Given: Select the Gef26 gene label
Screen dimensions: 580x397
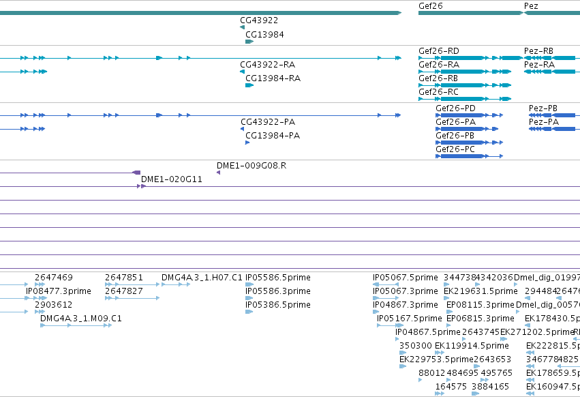Looking at the screenshot, I should [430, 6].
